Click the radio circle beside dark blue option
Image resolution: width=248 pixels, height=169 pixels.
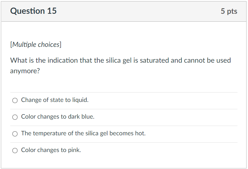click(x=15, y=117)
